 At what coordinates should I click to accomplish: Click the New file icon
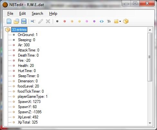click(9, 21)
